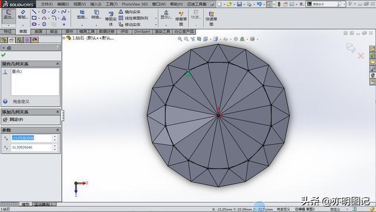Select the 重合2 relation in the list
The image size is (376, 212).
17,71
